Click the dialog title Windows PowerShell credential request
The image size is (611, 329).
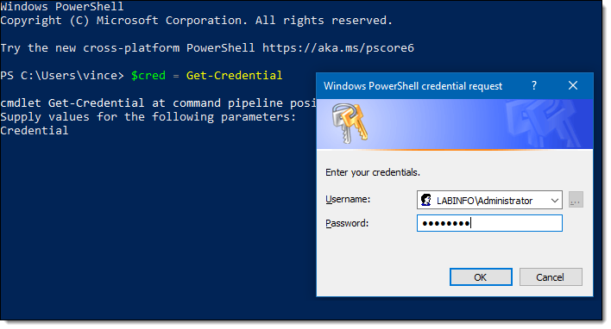(x=413, y=86)
